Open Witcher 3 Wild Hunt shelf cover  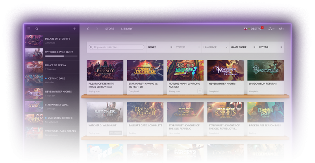point(105,112)
